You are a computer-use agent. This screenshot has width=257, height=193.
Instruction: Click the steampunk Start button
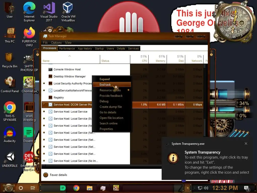pyautogui.click(x=9, y=188)
